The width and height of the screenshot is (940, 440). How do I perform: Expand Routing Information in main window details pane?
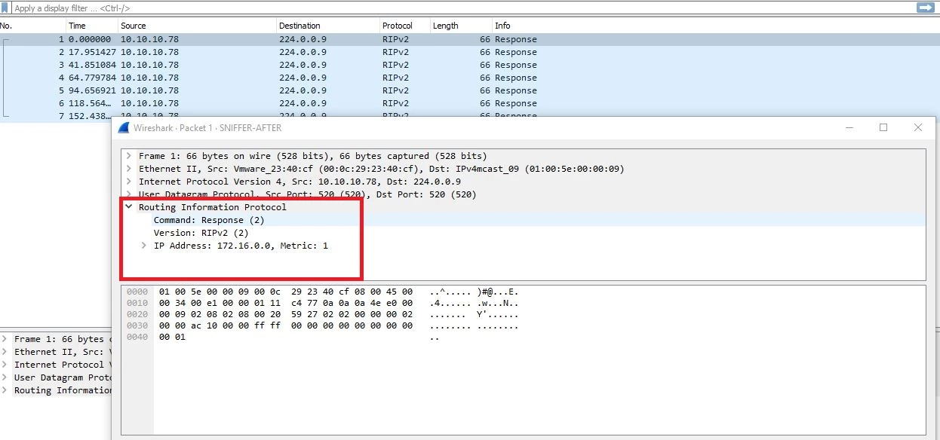(x=4, y=390)
